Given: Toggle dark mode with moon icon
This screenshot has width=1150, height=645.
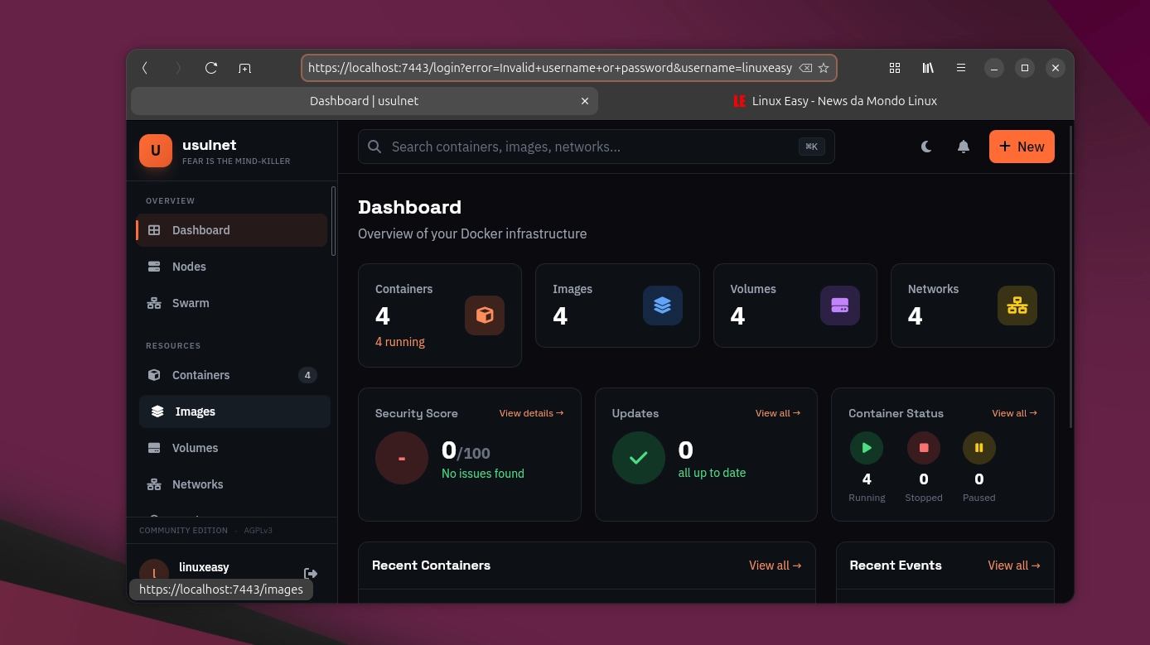Looking at the screenshot, I should coord(926,147).
